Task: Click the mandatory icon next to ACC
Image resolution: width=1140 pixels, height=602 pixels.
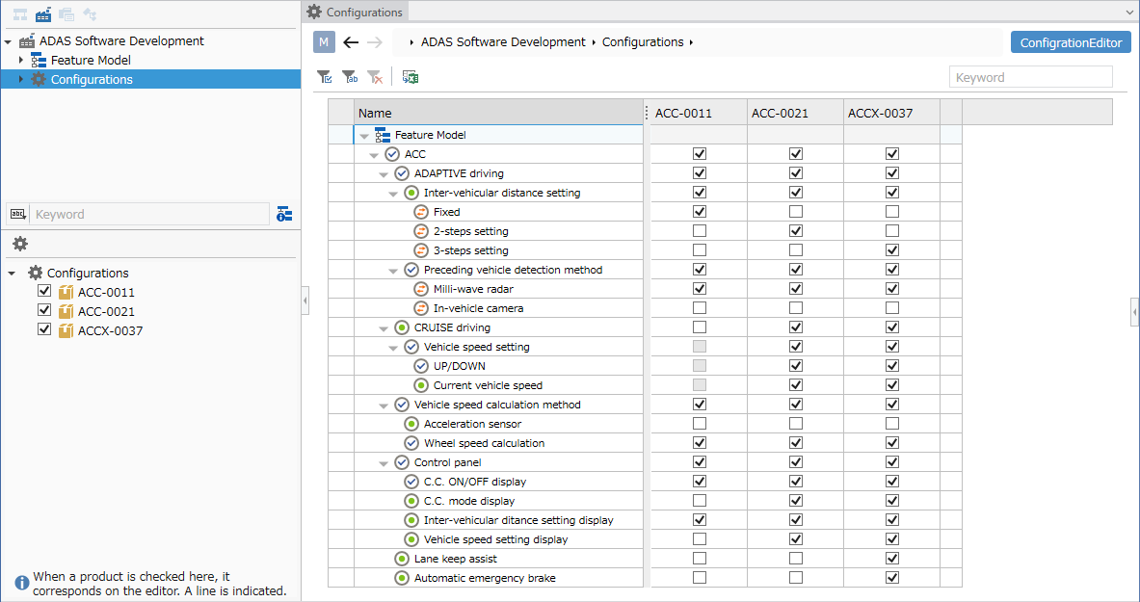Action: 392,154
